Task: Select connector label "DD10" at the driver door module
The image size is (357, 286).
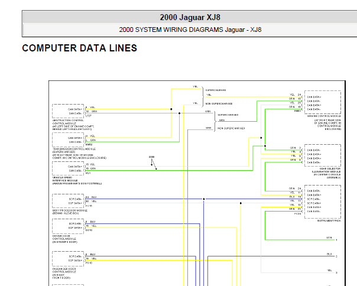Action: point(89,230)
